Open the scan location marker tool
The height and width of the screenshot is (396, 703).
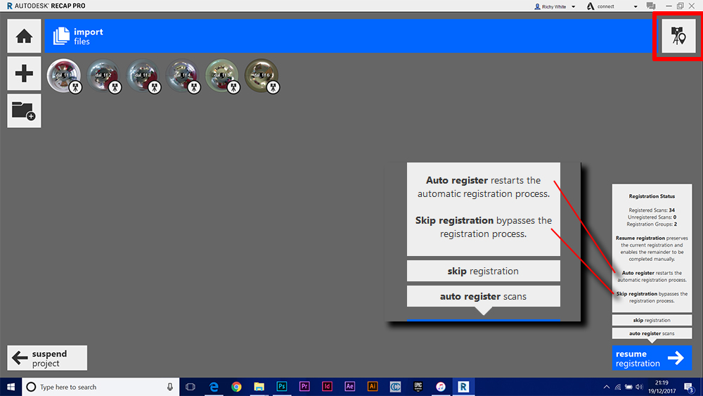pyautogui.click(x=679, y=36)
